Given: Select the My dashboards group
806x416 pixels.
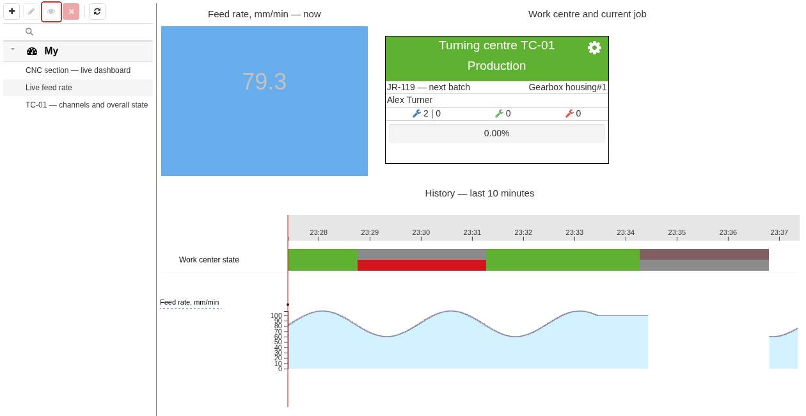Looking at the screenshot, I should point(78,51).
